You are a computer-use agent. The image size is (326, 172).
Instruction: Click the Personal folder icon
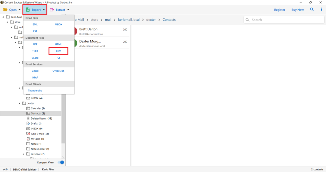pos(28,154)
